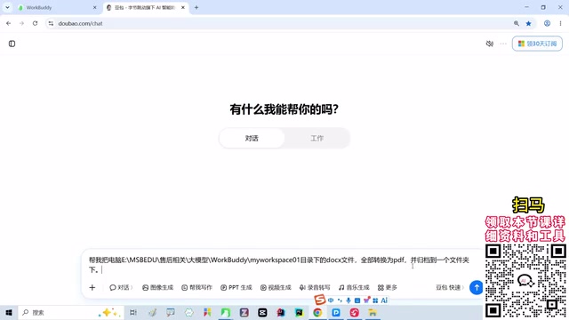Choose the 音乐生成 tool
This screenshot has width=569, height=320.
pyautogui.click(x=354, y=287)
